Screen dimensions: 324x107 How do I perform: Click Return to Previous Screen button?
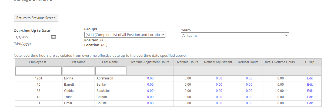click(x=36, y=18)
